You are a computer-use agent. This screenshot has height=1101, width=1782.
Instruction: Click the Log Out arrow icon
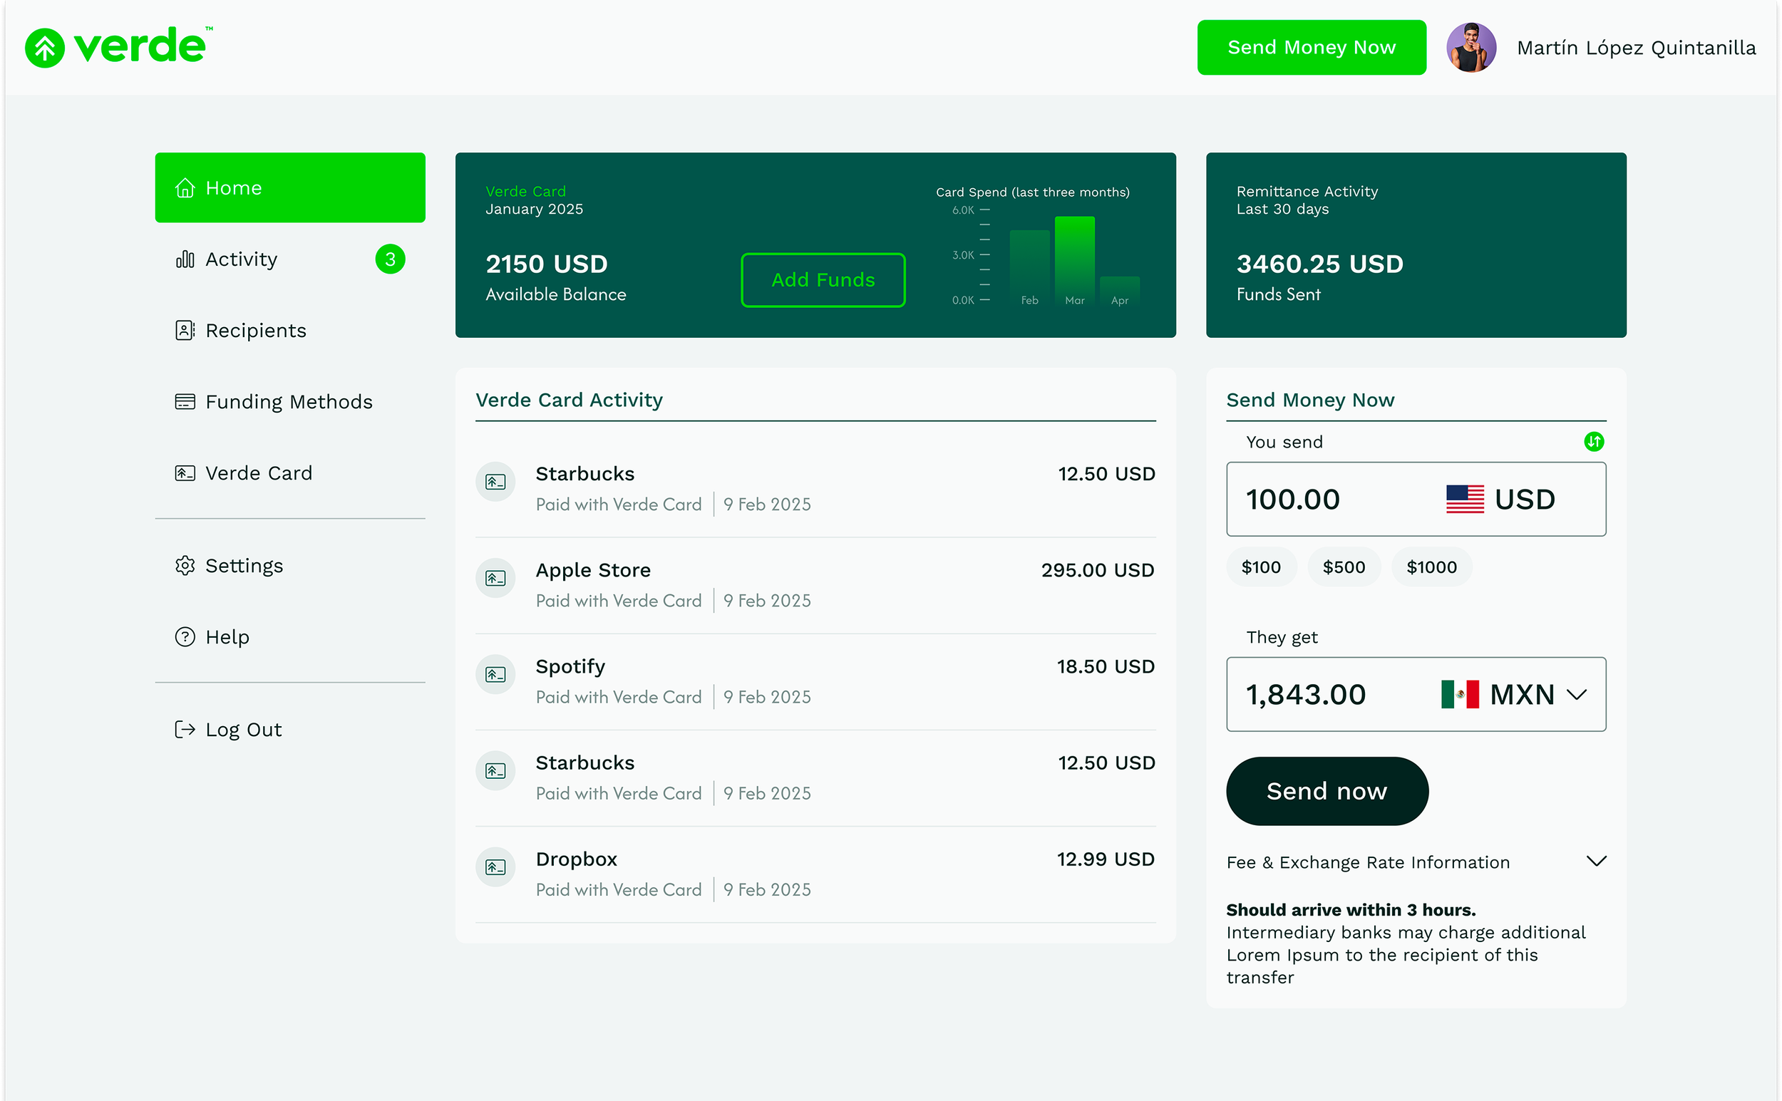click(185, 730)
